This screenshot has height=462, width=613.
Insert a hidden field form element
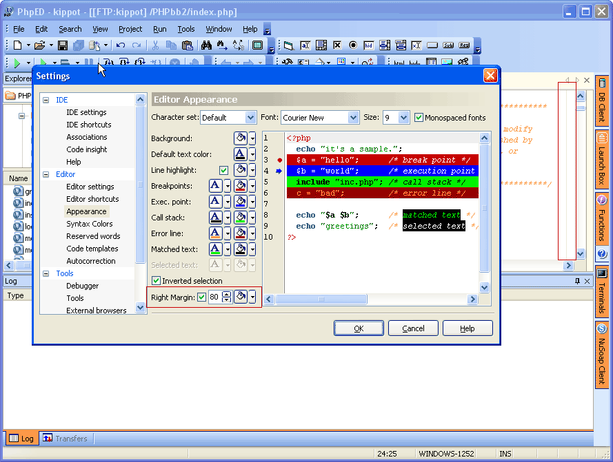[x=369, y=45]
